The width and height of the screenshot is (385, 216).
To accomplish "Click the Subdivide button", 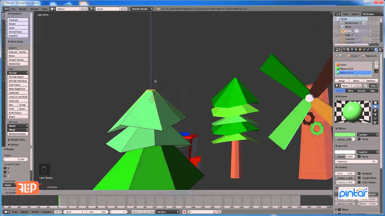I will (x=18, y=93).
